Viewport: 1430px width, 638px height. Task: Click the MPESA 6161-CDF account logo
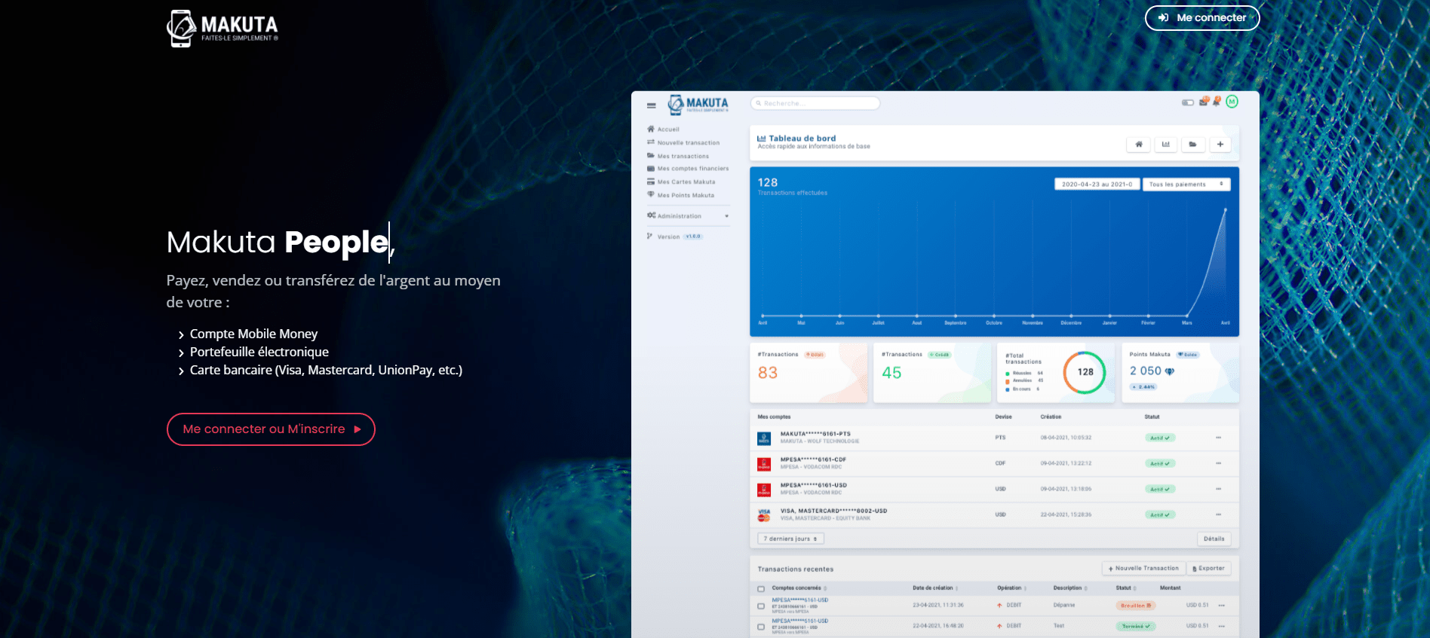[x=764, y=464]
